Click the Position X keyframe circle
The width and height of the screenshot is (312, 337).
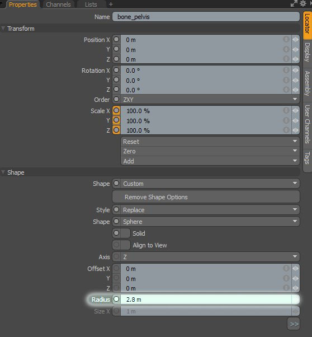(x=116, y=40)
